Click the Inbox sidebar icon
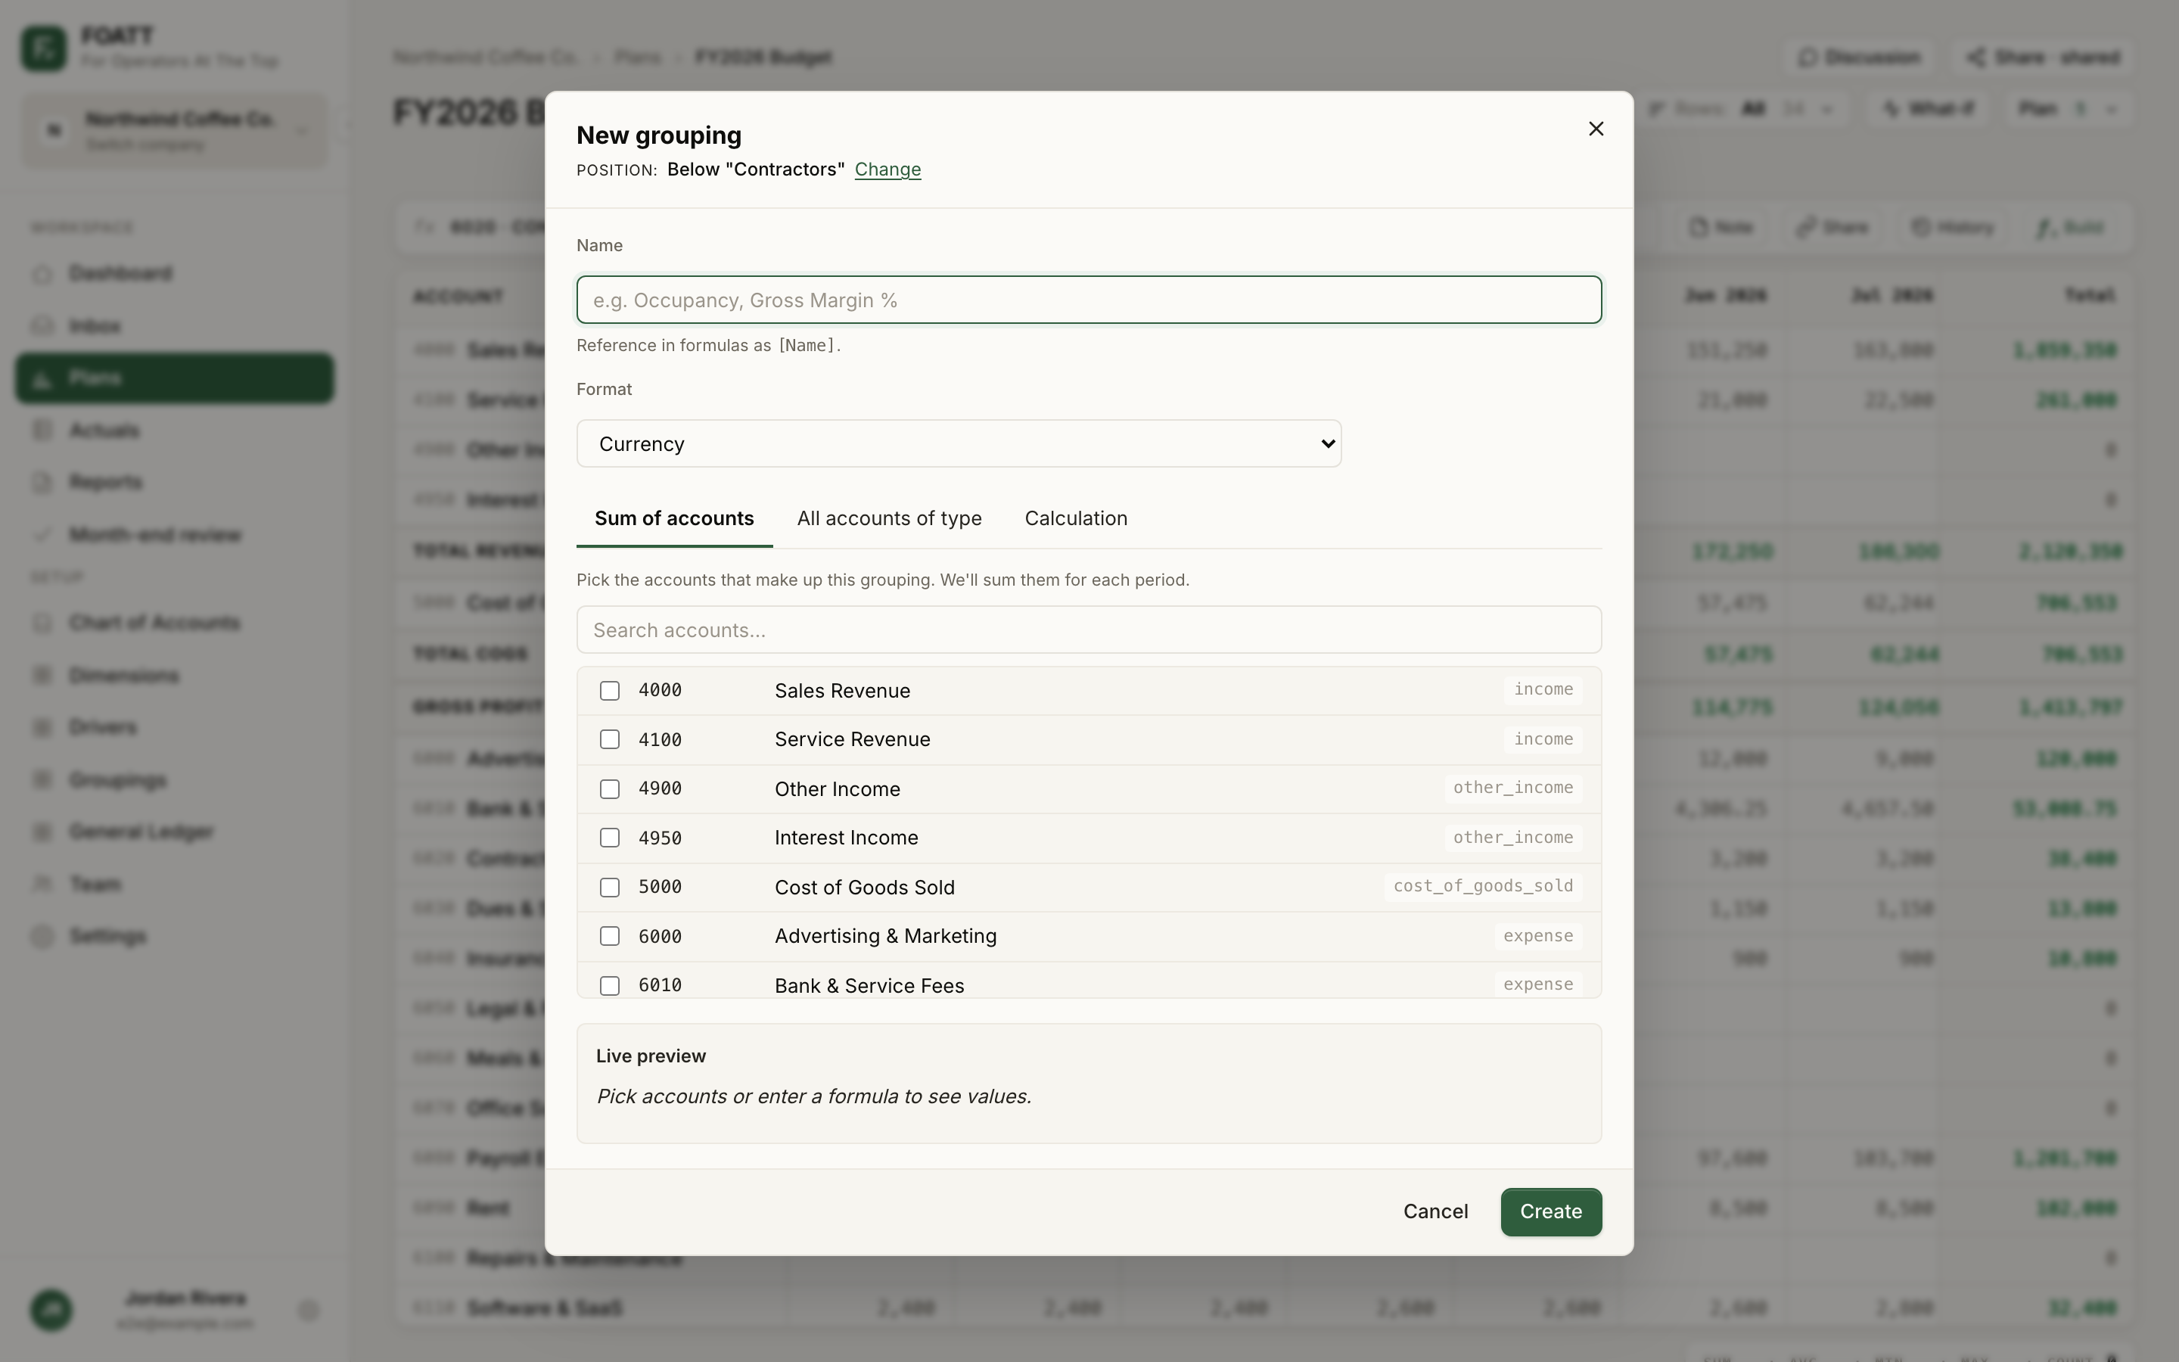 42,326
